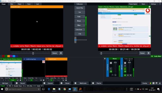This screenshot has width=162, height=93.
Task: Open Guide to Become audio input settings gear
Action: [x=125, y=63]
